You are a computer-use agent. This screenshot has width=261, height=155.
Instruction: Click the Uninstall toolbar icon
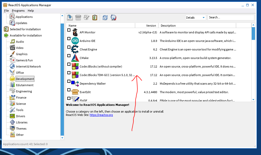pyautogui.click(x=78, y=17)
